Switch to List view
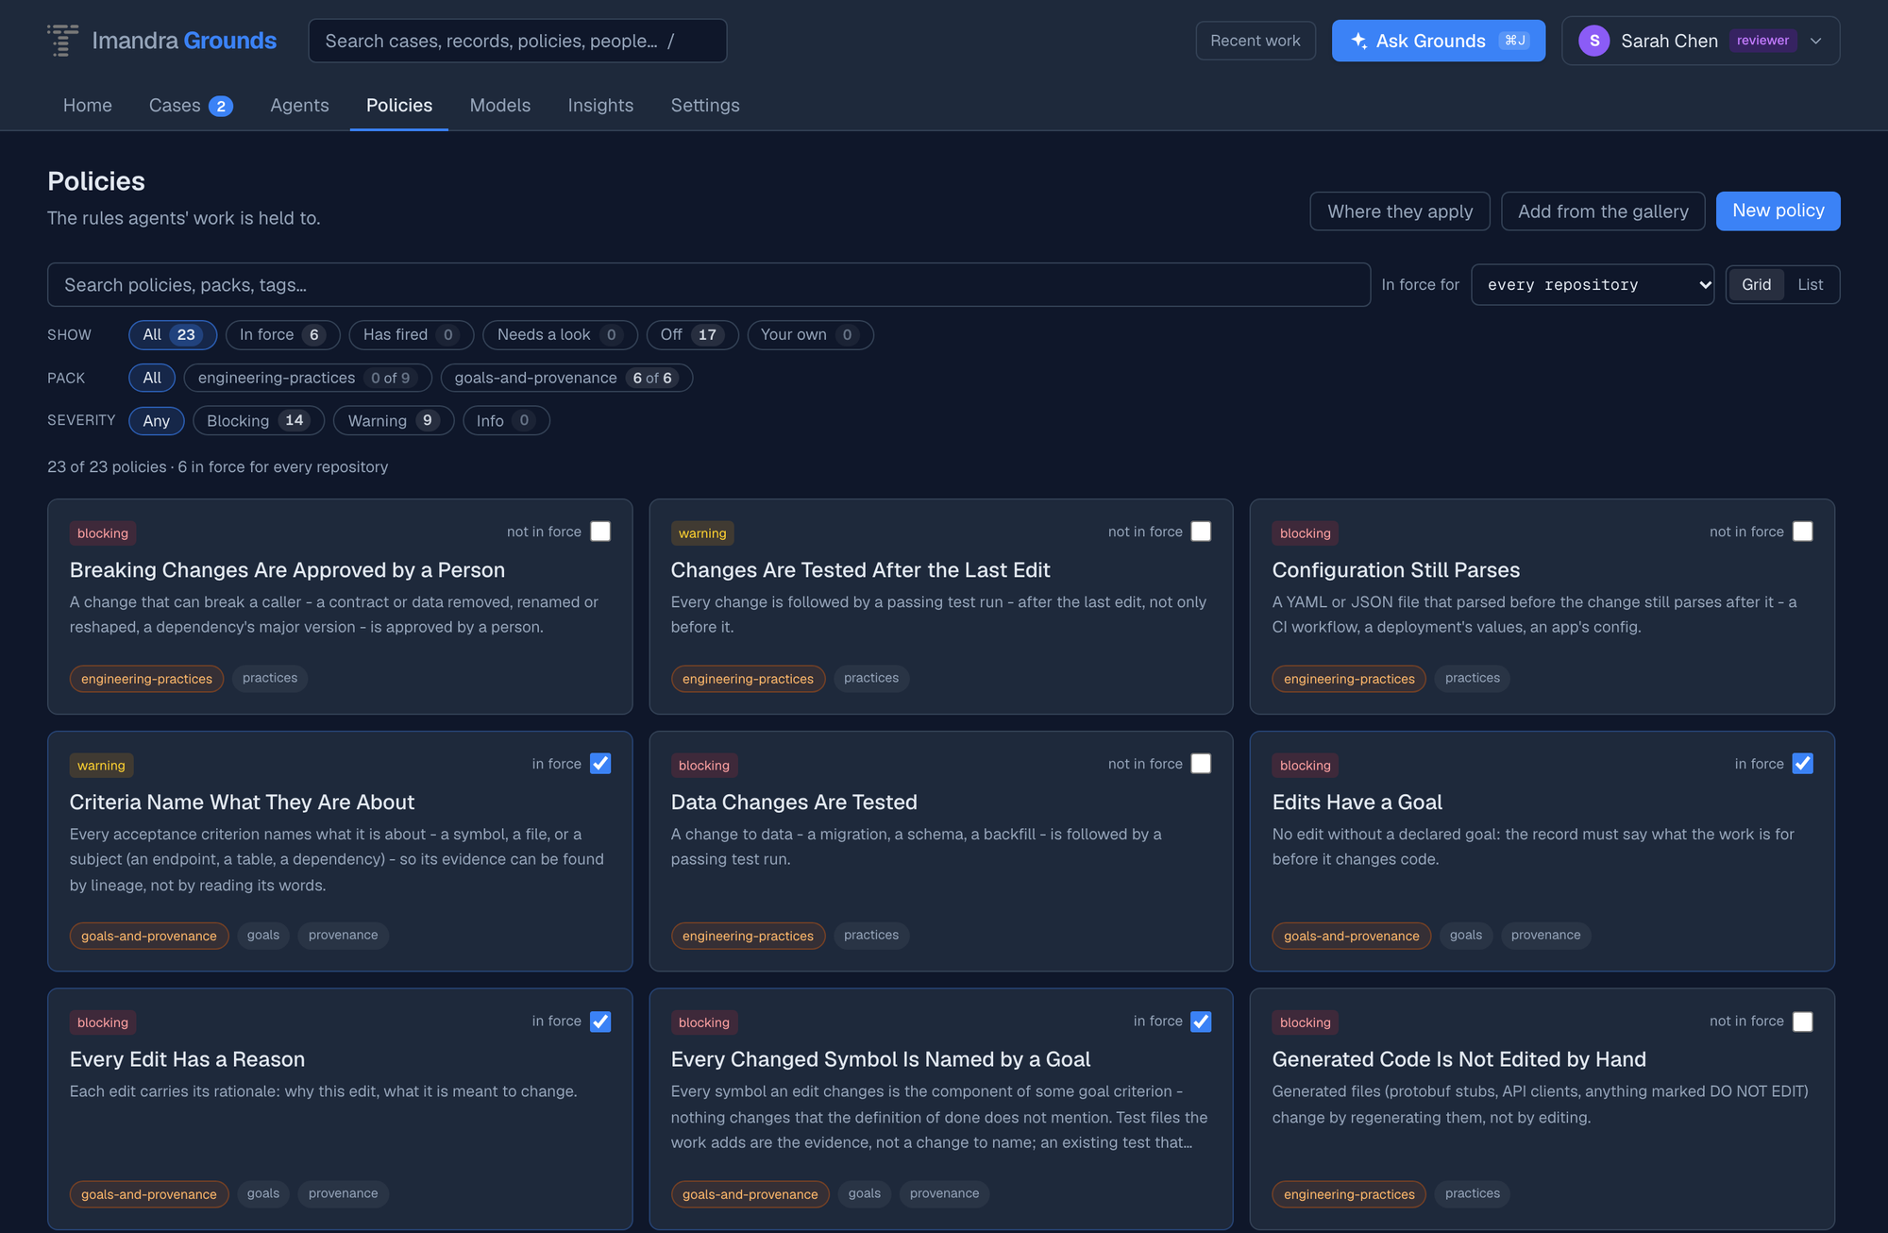Viewport: 1888px width, 1233px height. [1810, 284]
